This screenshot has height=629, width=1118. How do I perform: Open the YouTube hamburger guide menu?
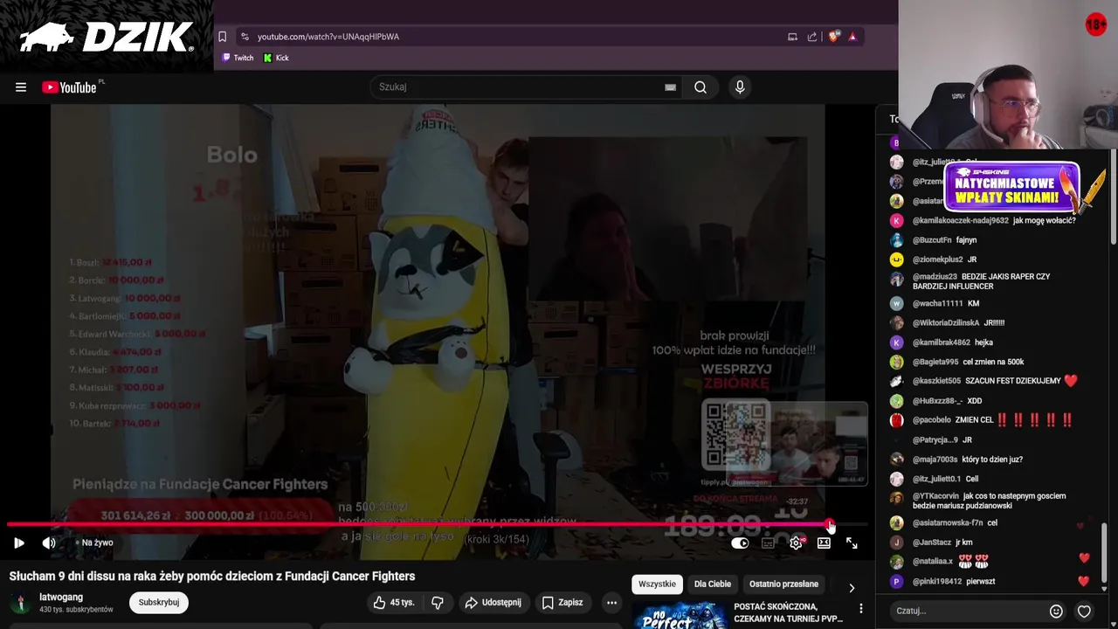click(21, 87)
